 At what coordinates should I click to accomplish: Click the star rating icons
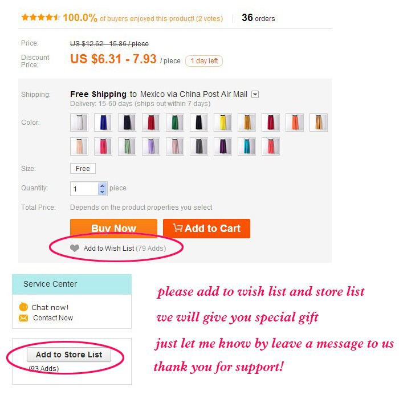pyautogui.click(x=40, y=17)
